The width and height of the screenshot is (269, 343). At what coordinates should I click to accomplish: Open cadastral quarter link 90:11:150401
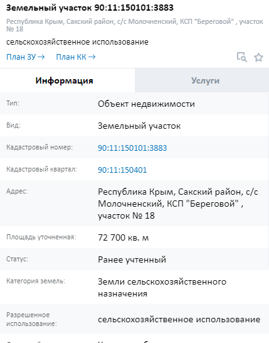[x=122, y=170]
